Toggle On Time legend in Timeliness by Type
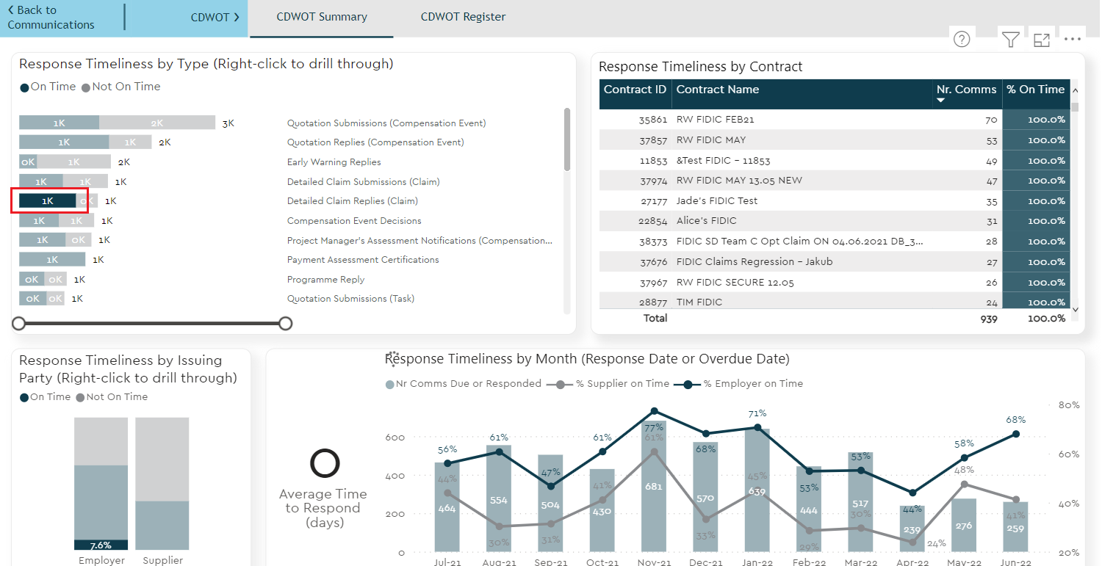 tap(48, 87)
